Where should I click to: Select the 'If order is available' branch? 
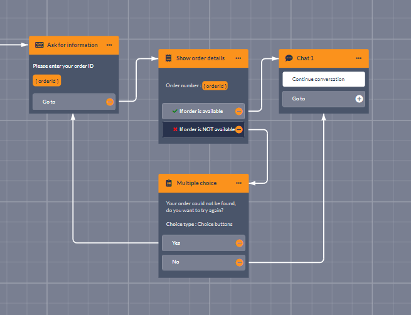coord(198,111)
